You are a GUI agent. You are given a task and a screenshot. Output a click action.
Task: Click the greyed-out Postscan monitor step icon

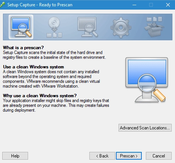coord(87,27)
